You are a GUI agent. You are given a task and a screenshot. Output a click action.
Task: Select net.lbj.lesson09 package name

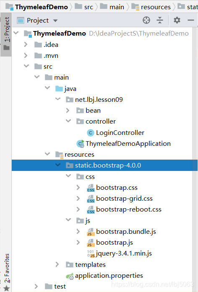click(99, 100)
